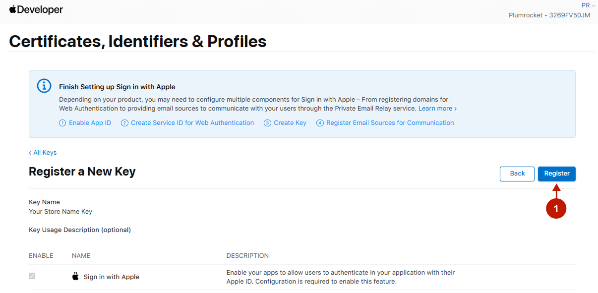Click the Plumrocket team ID text
This screenshot has width=598, height=293.
[549, 15]
